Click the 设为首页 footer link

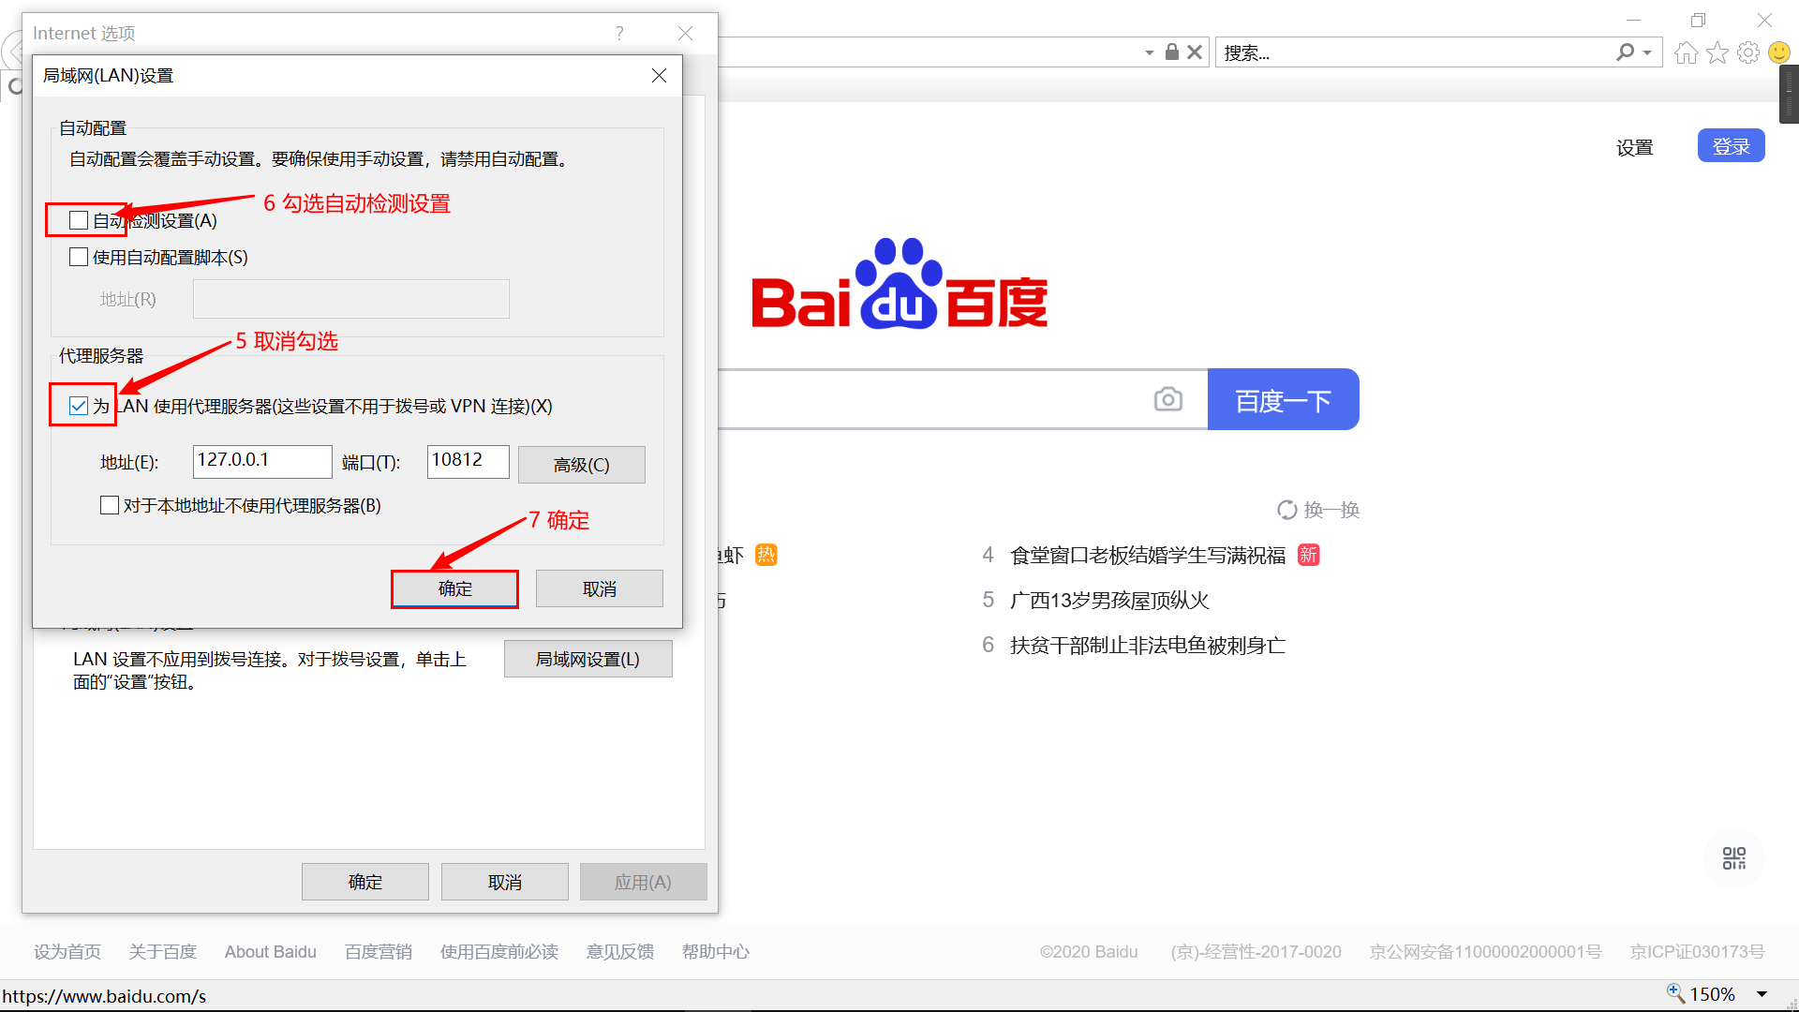click(x=67, y=952)
